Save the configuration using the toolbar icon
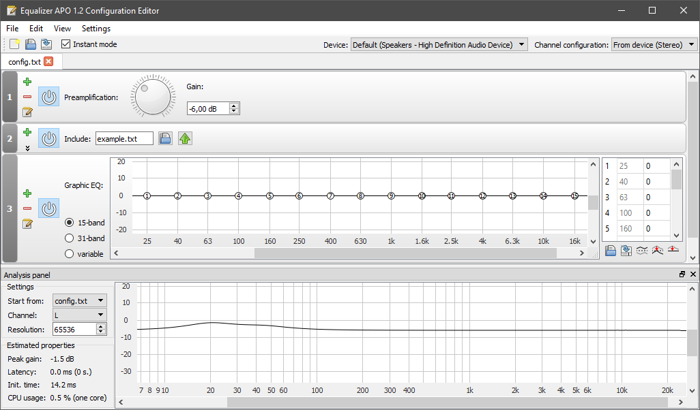 pos(46,44)
